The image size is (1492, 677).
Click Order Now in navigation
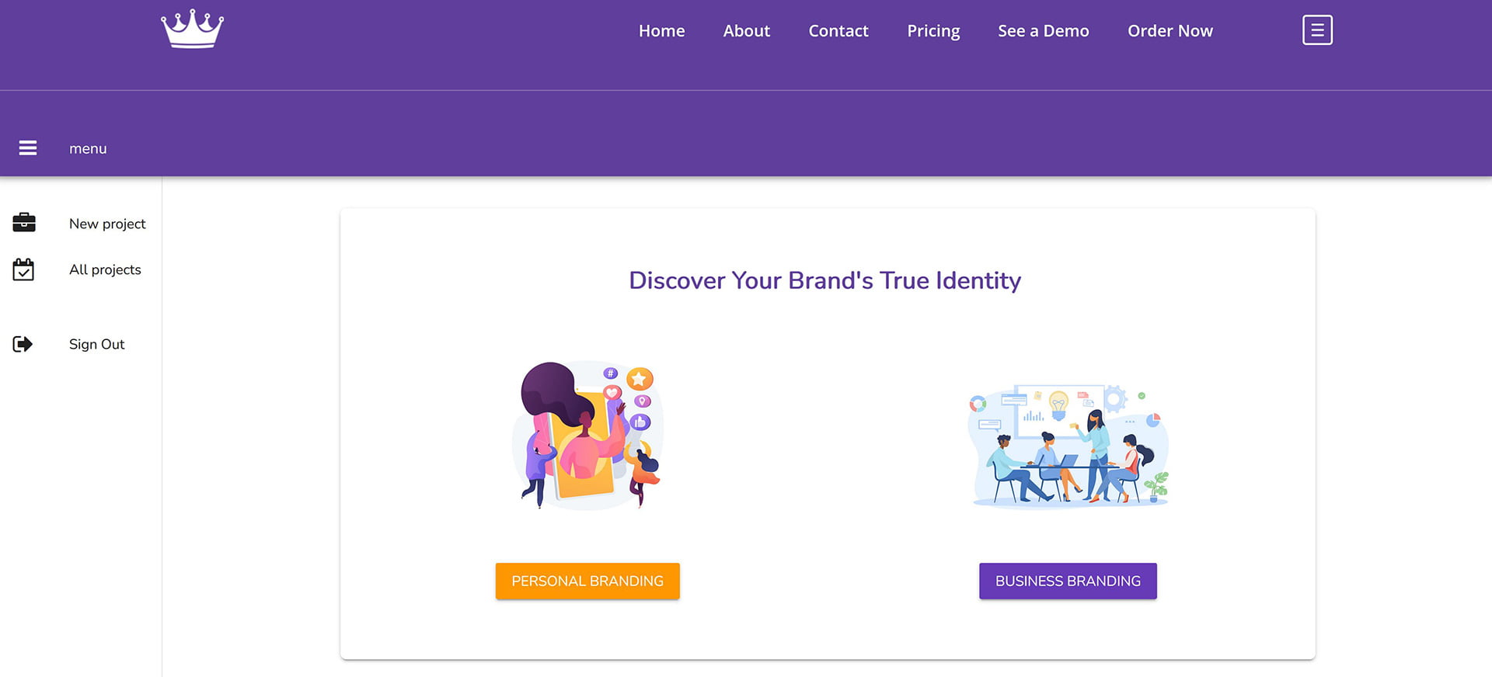point(1170,31)
